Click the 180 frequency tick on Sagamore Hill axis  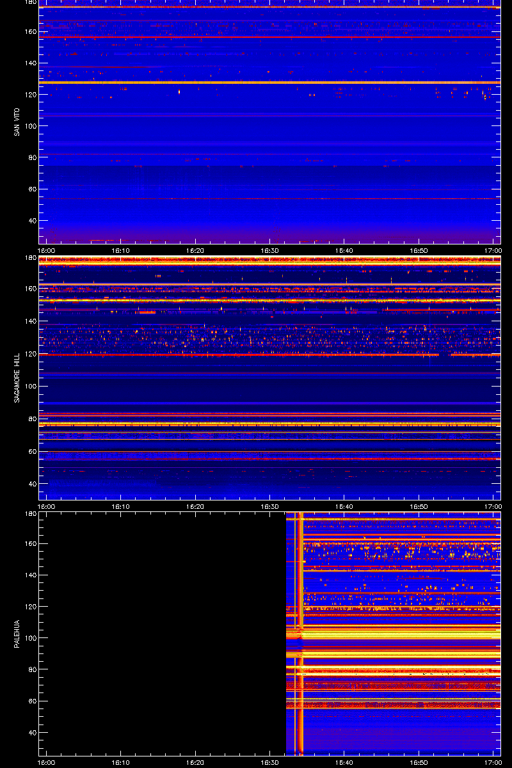30,258
